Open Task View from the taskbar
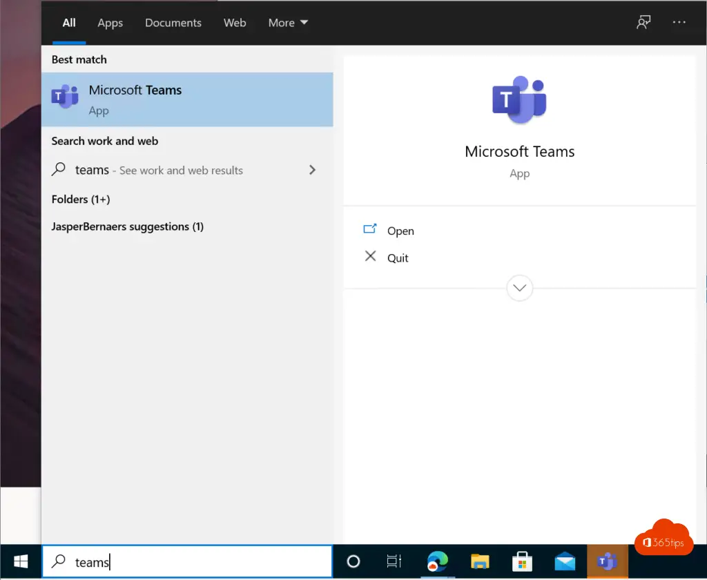Screen dimensions: 707x580 [394, 562]
